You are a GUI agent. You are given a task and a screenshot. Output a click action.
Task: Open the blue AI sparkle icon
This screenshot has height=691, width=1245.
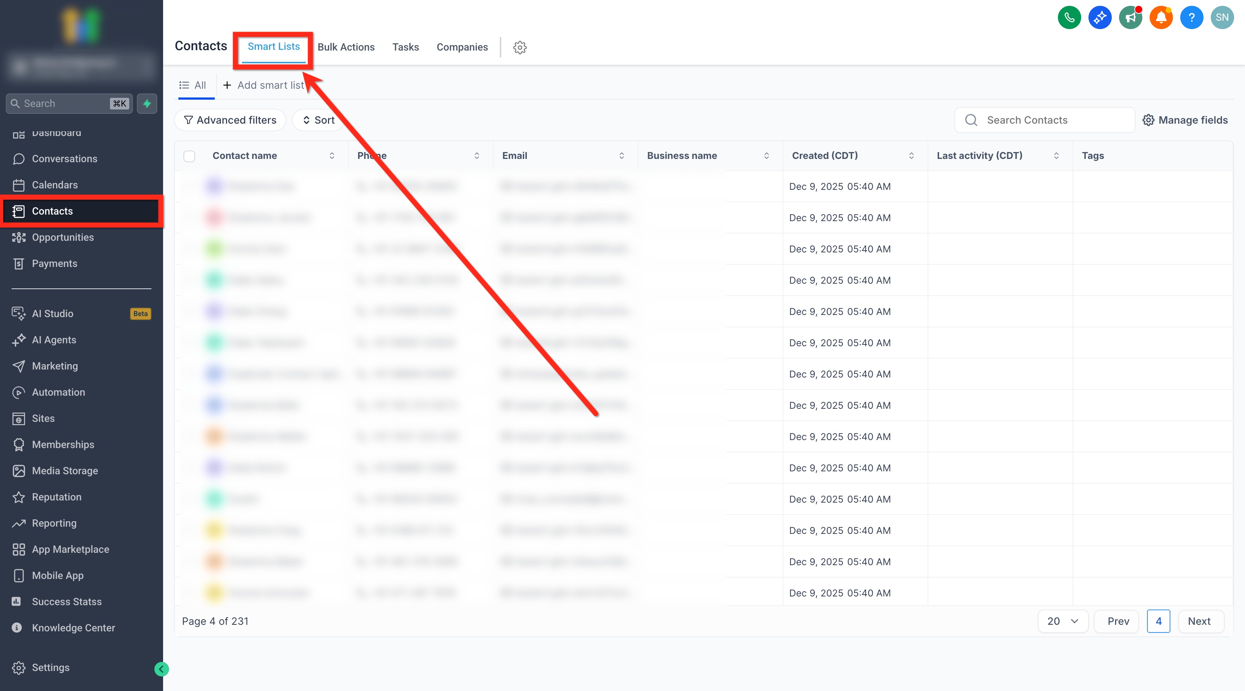(1099, 18)
